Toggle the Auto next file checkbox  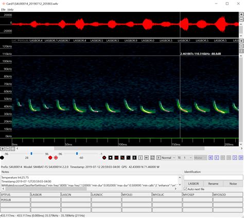(x=185, y=189)
